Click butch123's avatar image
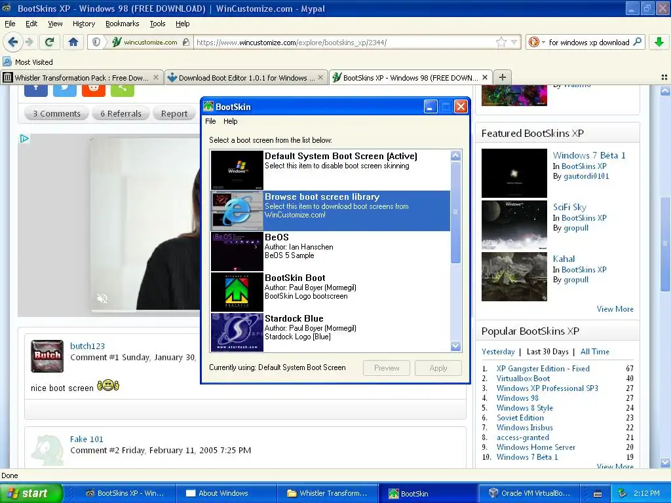The image size is (671, 503). 47,356
